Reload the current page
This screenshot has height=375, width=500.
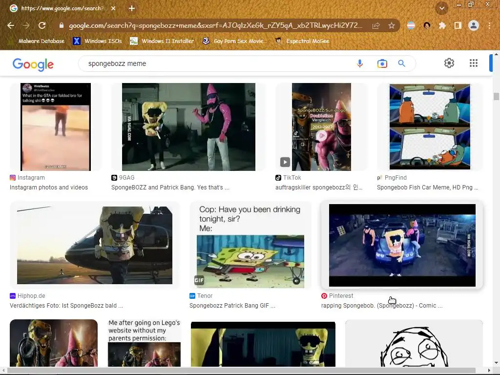42,25
